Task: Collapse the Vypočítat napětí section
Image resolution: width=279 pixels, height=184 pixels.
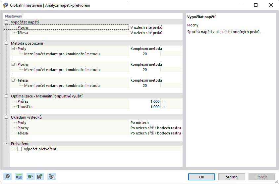Action: point(7,22)
